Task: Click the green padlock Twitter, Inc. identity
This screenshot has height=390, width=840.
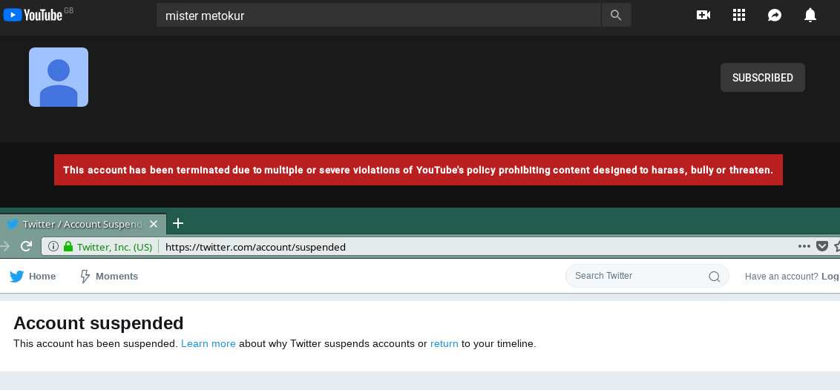Action: tap(108, 247)
